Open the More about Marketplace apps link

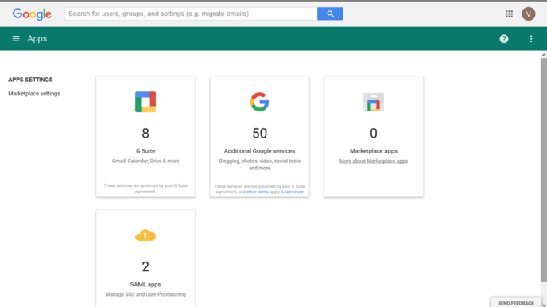[373, 161]
